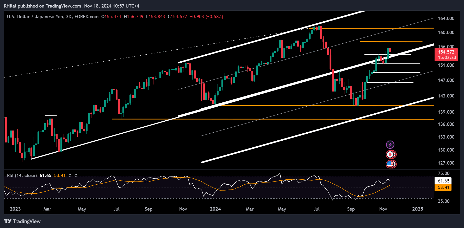This screenshot has width=464, height=228.
Task: Click the current price label 154.572
Action: coord(446,52)
